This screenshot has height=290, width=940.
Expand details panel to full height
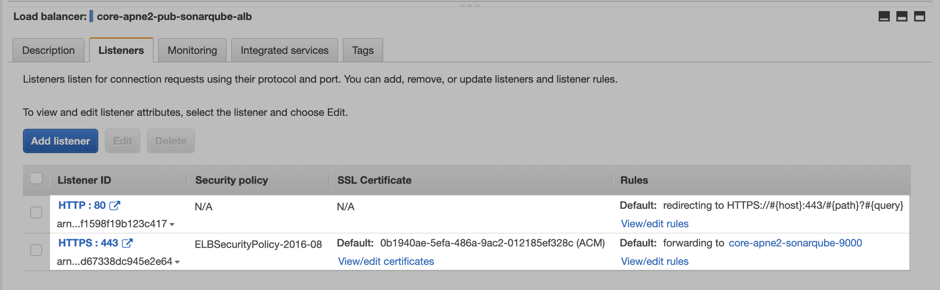click(919, 17)
